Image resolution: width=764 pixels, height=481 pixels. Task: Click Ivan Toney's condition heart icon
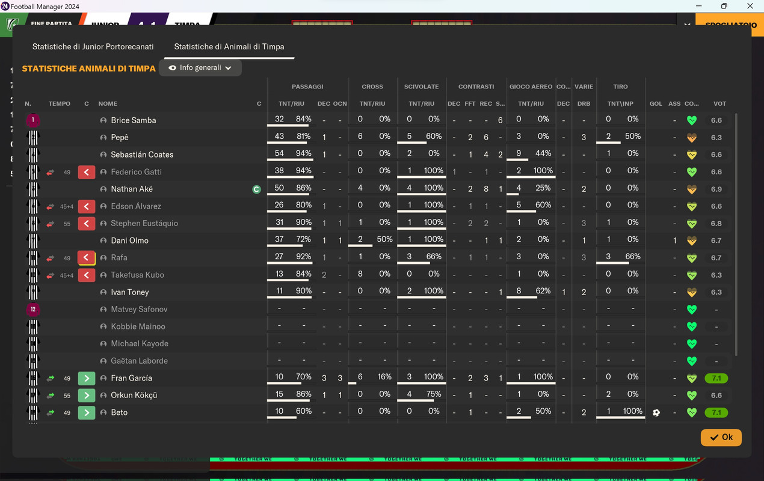pos(692,292)
